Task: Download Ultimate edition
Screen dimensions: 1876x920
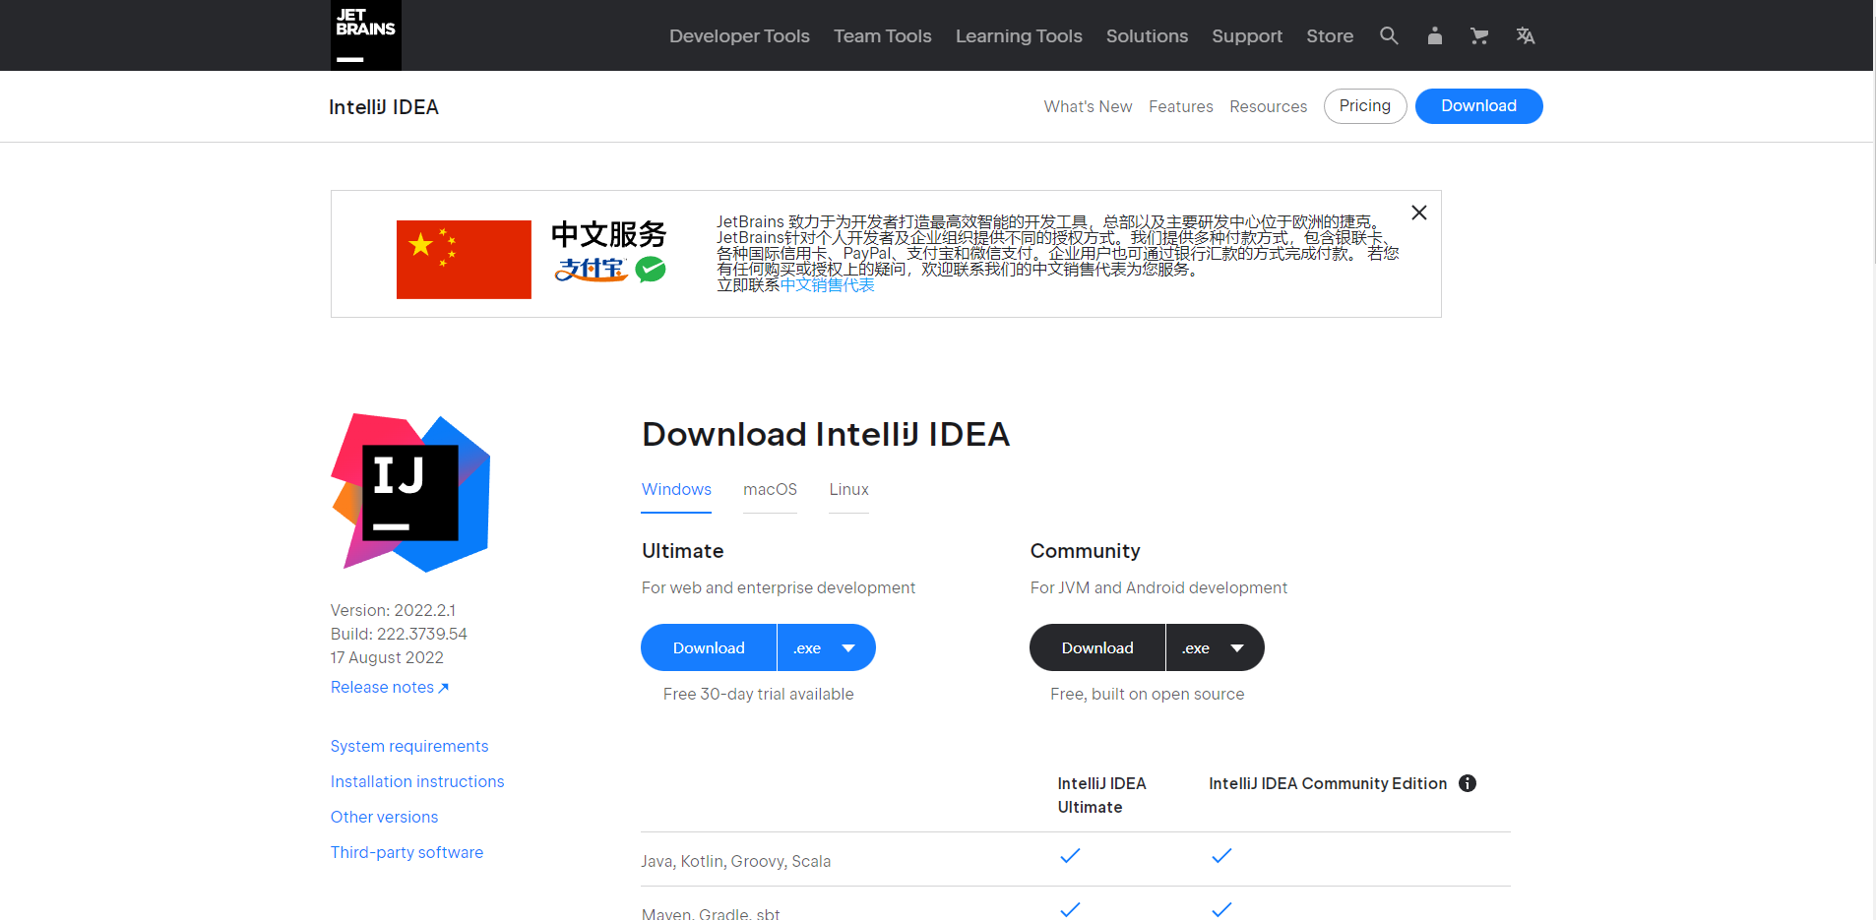Action: [709, 647]
